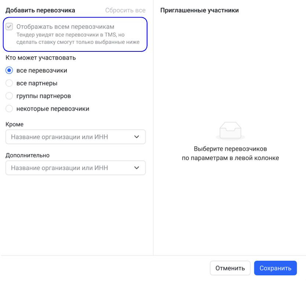This screenshot has width=306, height=282.
Task: Click the "Приглашенные участники" panel heading
Action: pos(200,10)
